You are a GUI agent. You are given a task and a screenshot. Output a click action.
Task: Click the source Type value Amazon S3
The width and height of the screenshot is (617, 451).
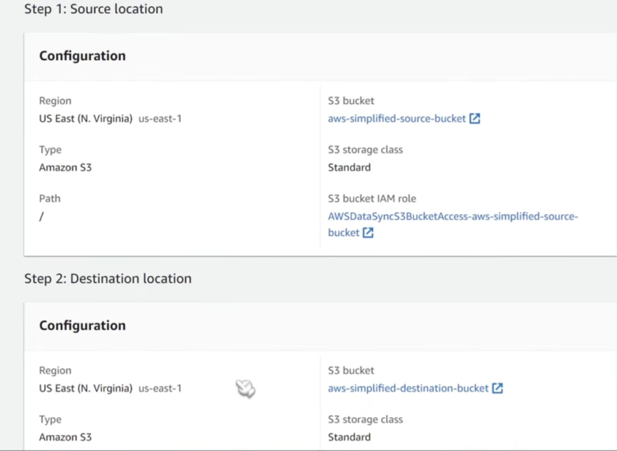pos(65,167)
